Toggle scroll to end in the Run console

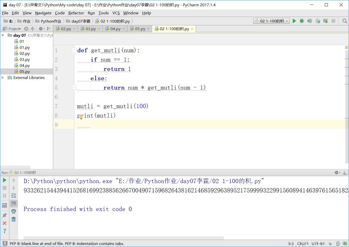pyautogui.click(x=14, y=203)
